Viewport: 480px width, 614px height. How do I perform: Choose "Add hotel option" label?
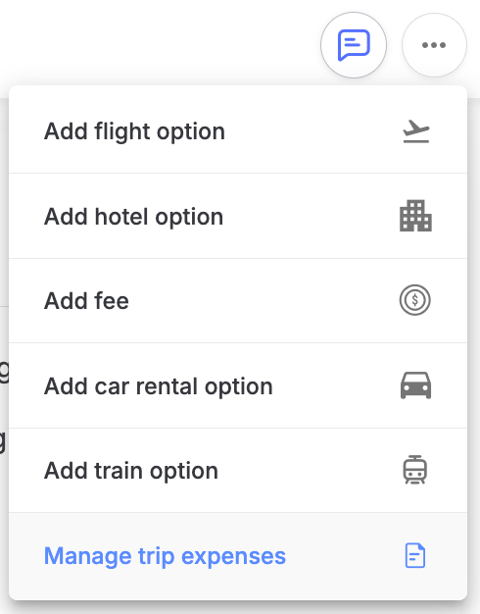[x=134, y=217]
